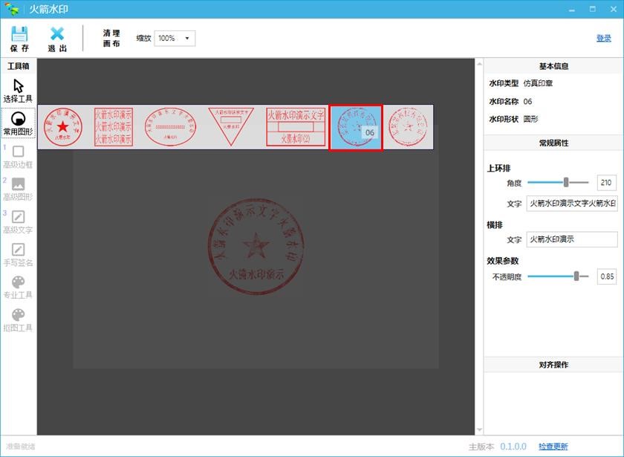
Task: Click the 登录 login link
Action: (603, 38)
